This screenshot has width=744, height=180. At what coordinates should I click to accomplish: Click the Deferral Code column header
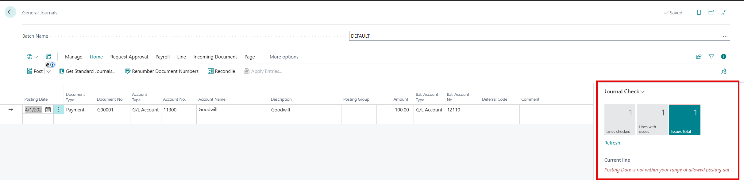[x=495, y=99]
